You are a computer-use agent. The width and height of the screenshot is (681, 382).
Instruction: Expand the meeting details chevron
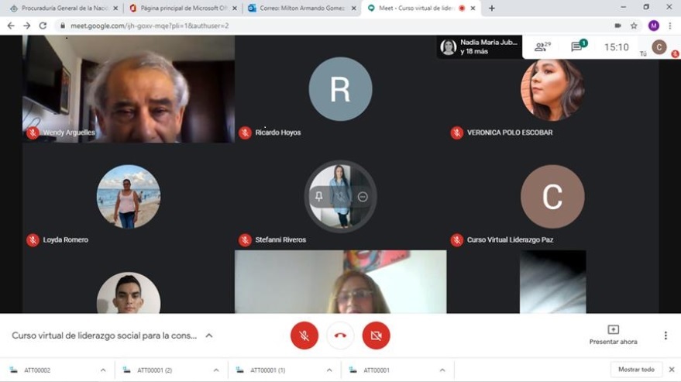pyautogui.click(x=208, y=336)
